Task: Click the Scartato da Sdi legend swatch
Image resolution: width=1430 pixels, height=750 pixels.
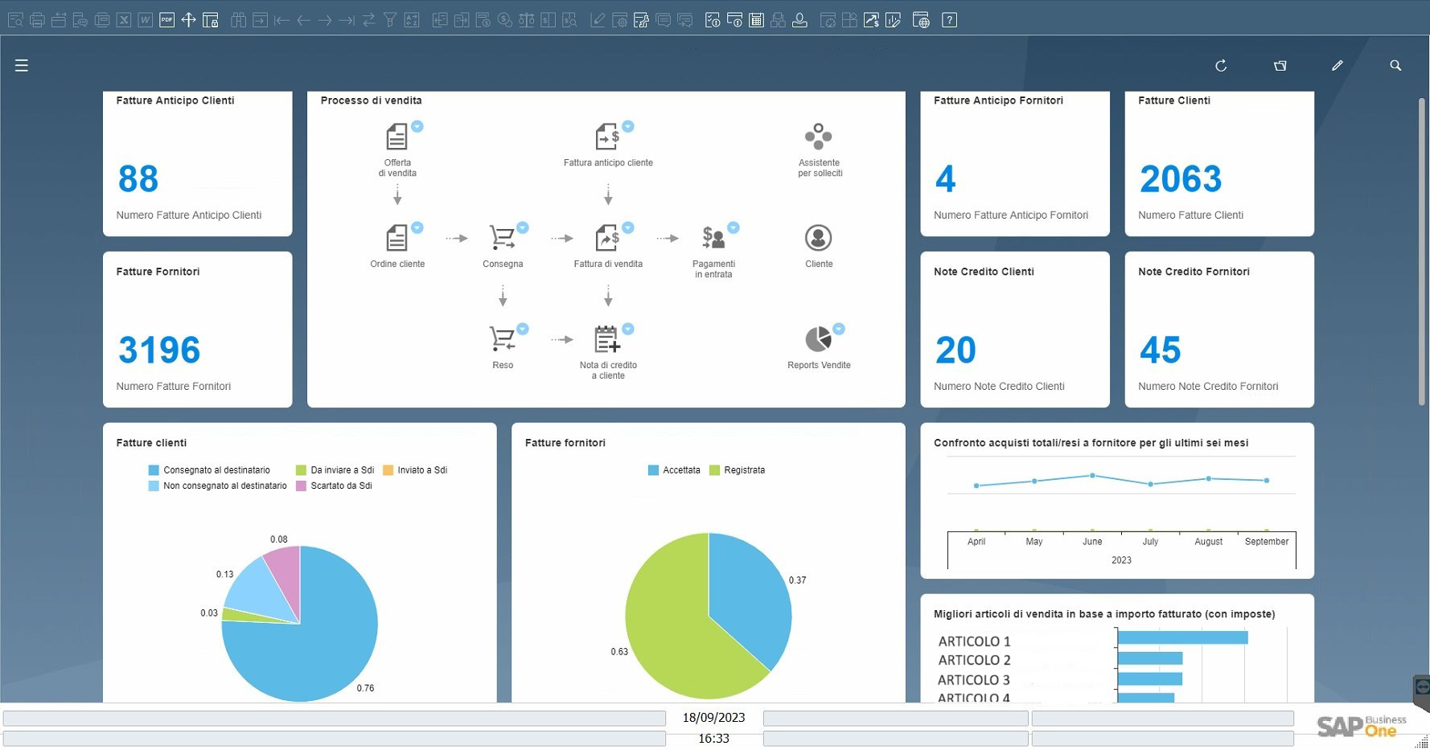Action: pyautogui.click(x=302, y=486)
